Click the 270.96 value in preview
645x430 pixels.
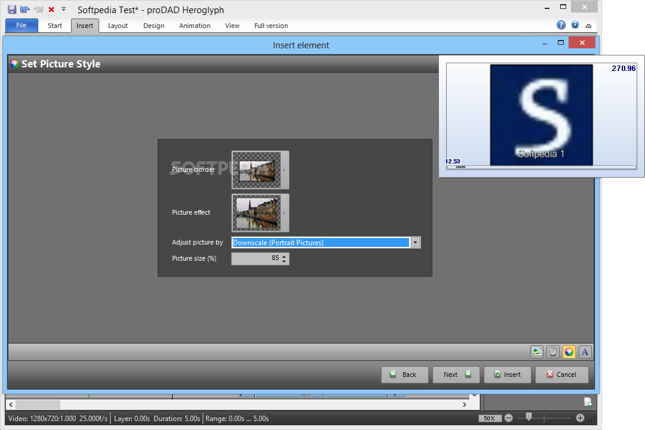(x=623, y=68)
